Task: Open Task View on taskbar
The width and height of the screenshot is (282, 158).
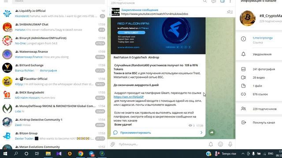Action: [37, 154]
